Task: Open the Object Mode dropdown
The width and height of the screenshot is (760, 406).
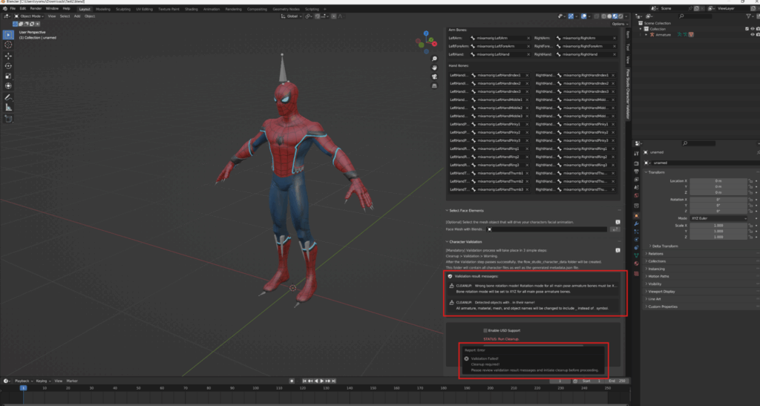Action: pos(28,16)
